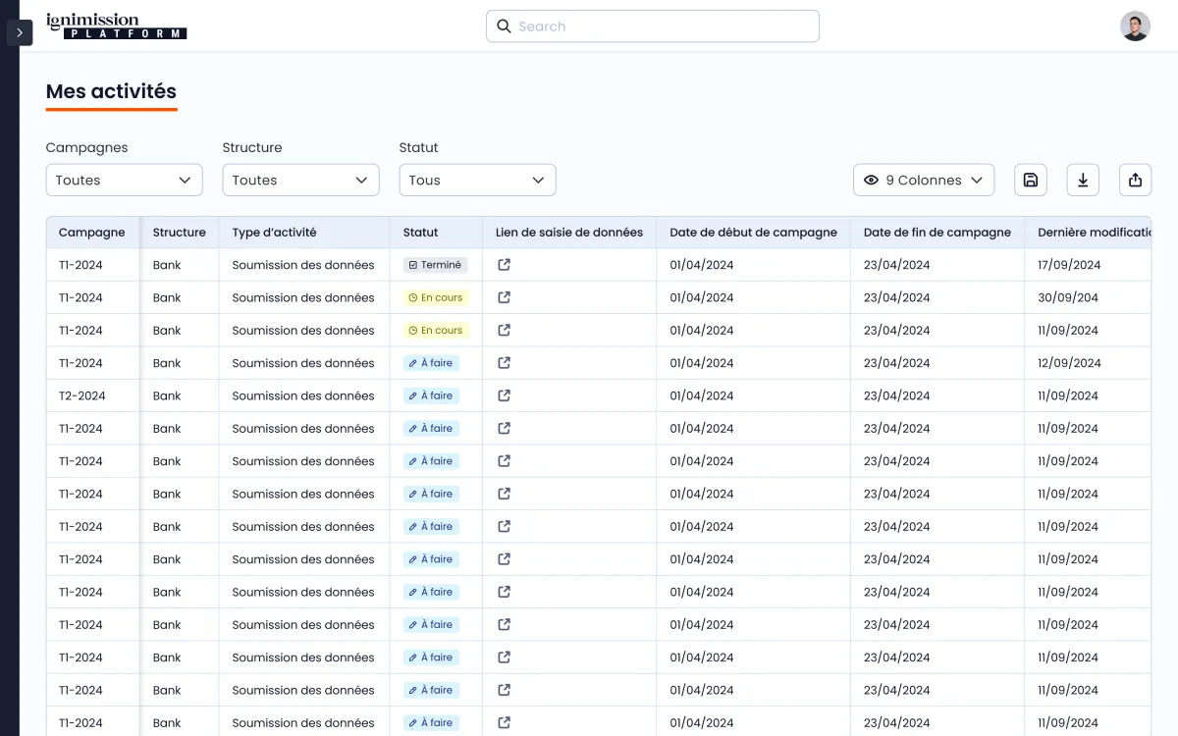Click Date de début de campagne header

[753, 233]
